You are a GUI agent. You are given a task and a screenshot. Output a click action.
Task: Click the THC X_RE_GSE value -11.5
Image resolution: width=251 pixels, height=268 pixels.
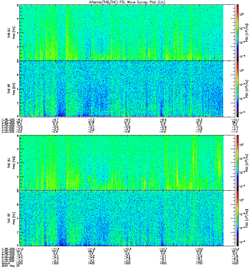pyautogui.click(x=55, y=249)
